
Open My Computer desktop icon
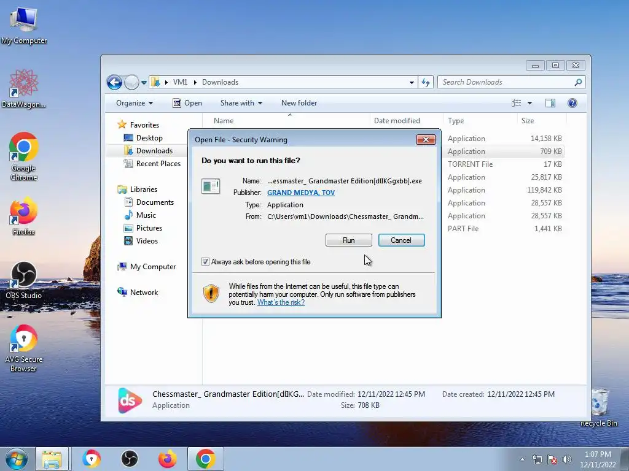tap(24, 25)
